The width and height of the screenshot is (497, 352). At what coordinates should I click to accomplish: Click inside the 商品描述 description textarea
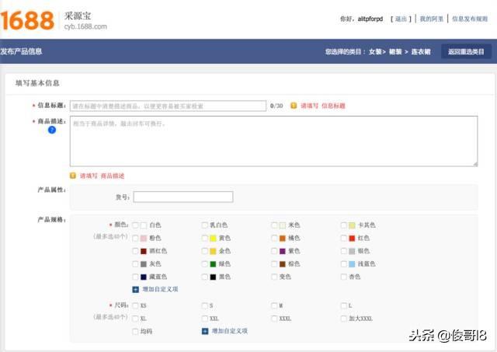coord(274,141)
